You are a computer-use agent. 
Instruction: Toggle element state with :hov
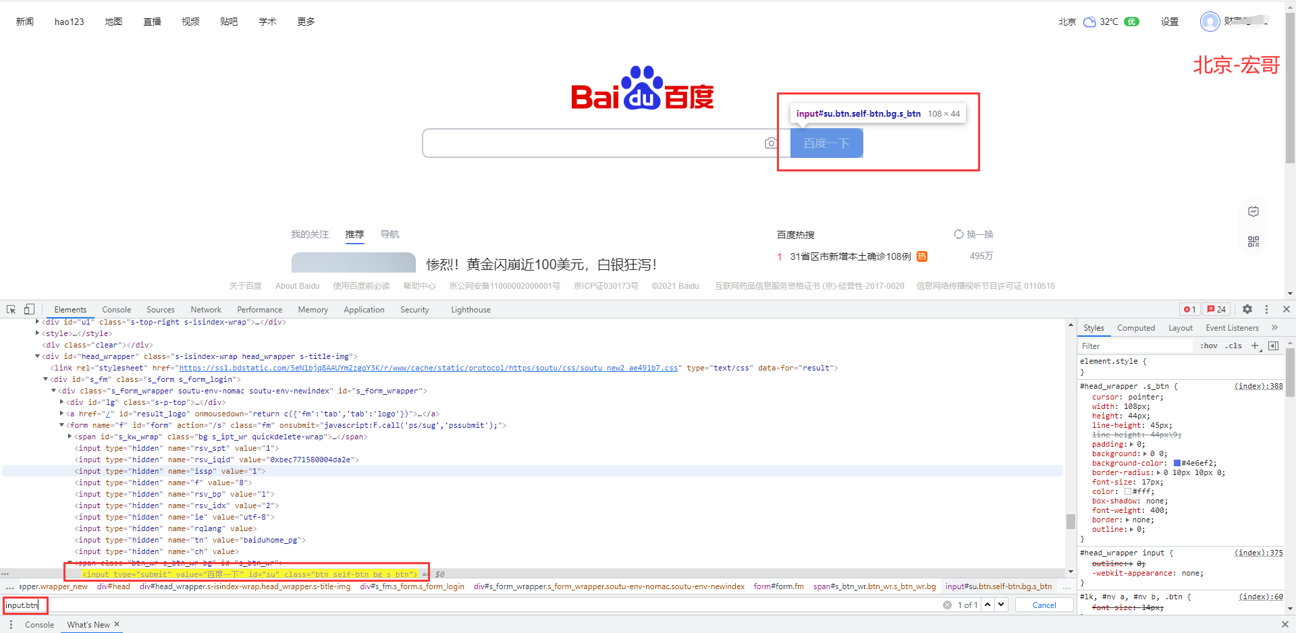coord(1208,346)
